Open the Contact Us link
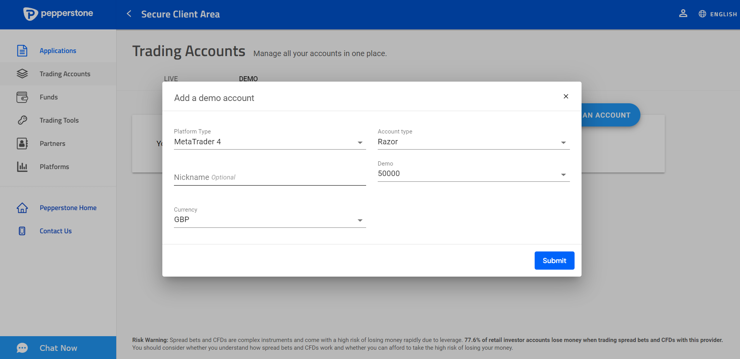 (x=56, y=231)
